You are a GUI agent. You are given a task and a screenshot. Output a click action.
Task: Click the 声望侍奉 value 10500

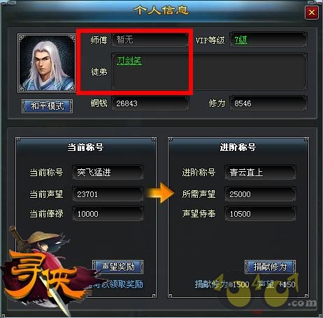tap(260, 213)
